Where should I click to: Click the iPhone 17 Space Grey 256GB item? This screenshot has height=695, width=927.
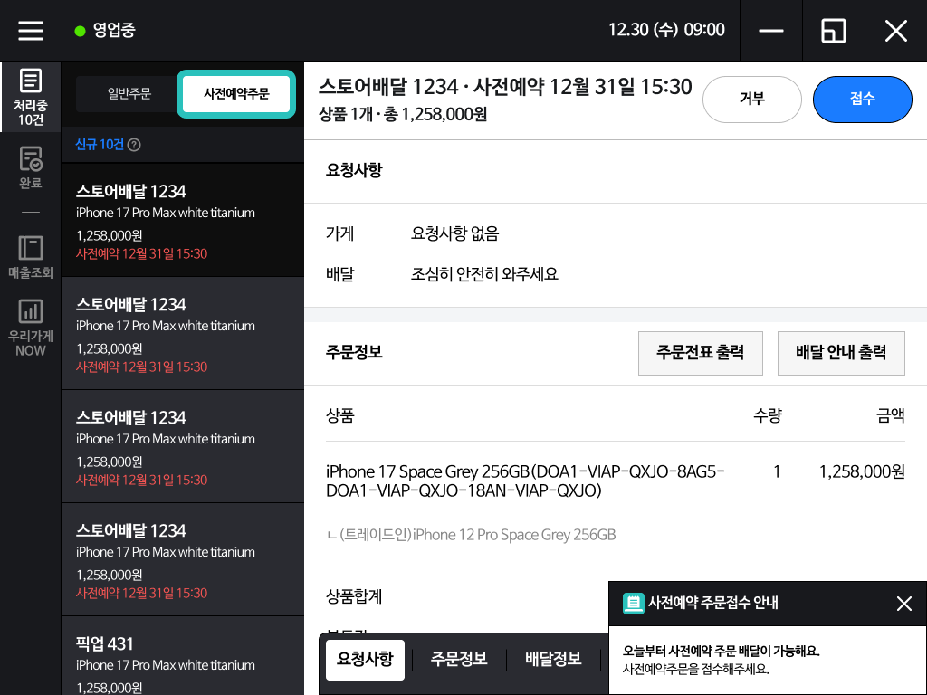[525, 481]
